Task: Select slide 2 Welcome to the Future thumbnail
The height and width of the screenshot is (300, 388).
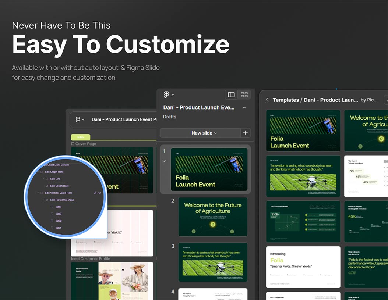Action: point(213,217)
